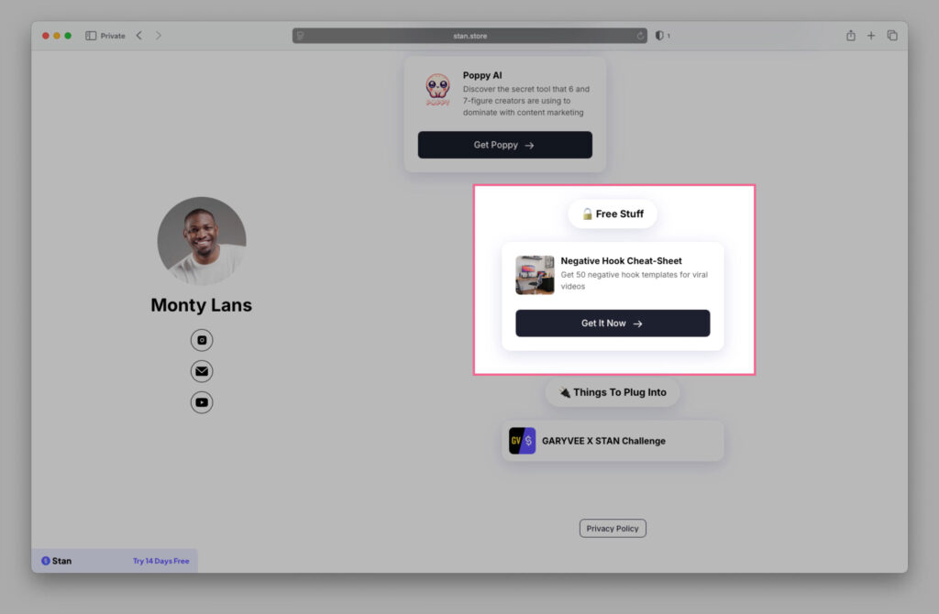Image resolution: width=939 pixels, height=614 pixels.
Task: Click the Negative Hook Cheat-Sheet thumbnail
Action: [535, 275]
